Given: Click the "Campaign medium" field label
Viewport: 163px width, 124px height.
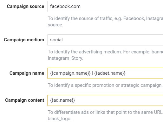Looking at the screenshot, I should [x=24, y=40].
